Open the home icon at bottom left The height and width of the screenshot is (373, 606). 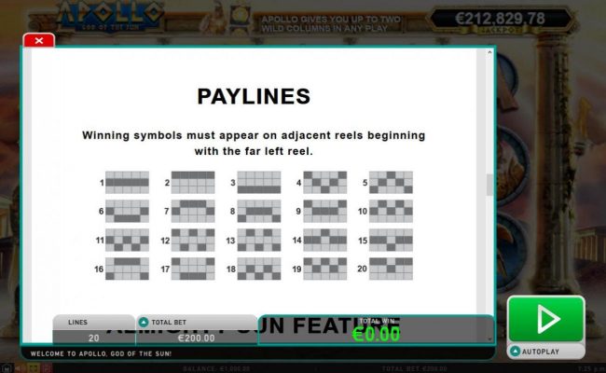[7, 368]
